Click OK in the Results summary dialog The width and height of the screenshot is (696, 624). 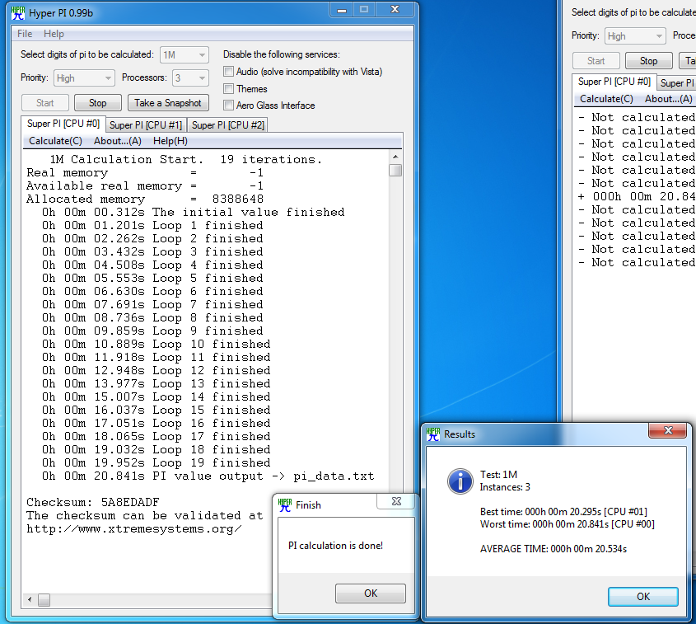coord(642,596)
